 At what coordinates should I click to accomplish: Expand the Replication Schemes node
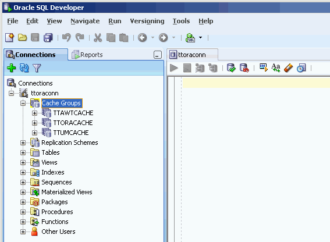point(23,143)
